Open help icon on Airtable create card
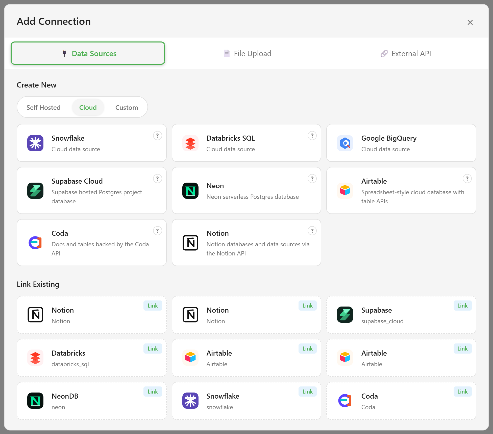 coord(467,179)
